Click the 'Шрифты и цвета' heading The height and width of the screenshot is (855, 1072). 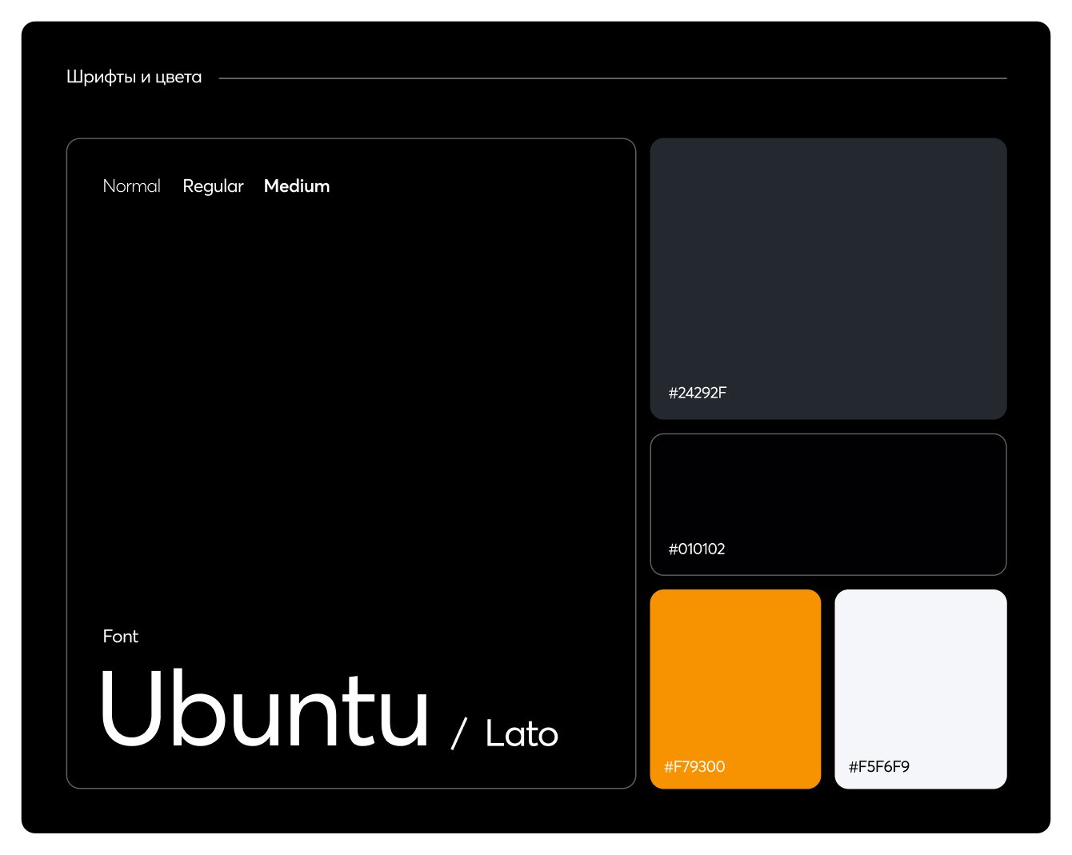point(134,78)
